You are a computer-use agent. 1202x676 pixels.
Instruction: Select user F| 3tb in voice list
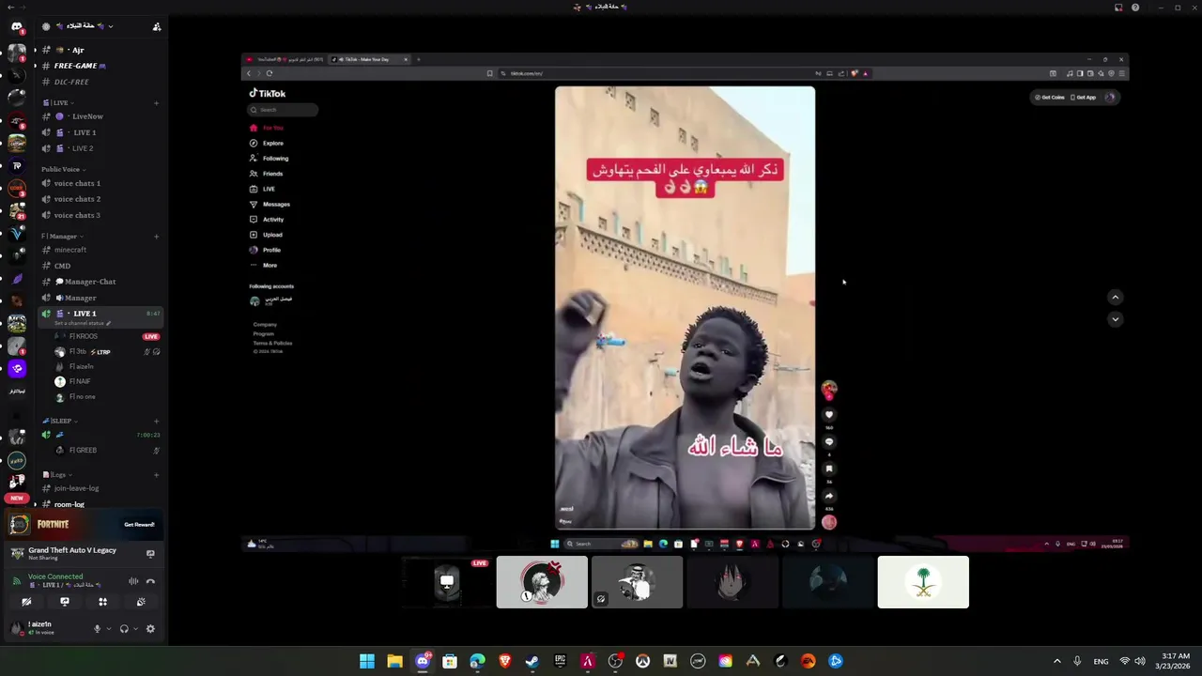(x=106, y=352)
